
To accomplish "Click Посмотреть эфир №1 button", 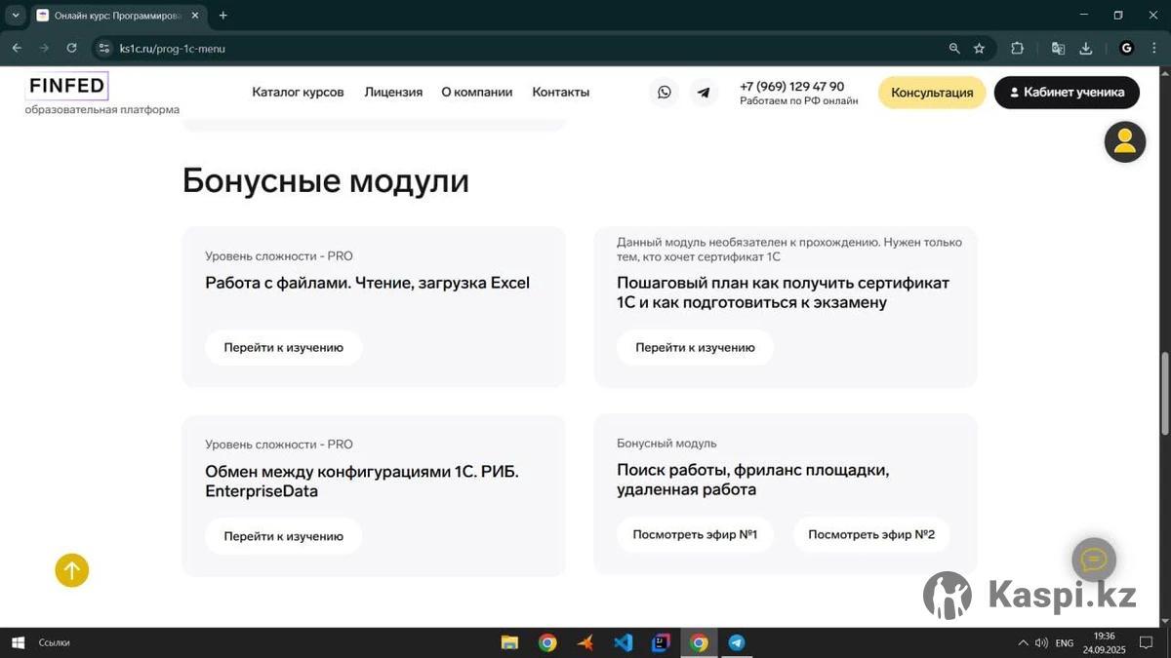I will (x=695, y=534).
